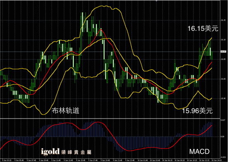The height and width of the screenshot is (162, 228).
Task: Select the 布林轨道 text label
Action: (66, 111)
